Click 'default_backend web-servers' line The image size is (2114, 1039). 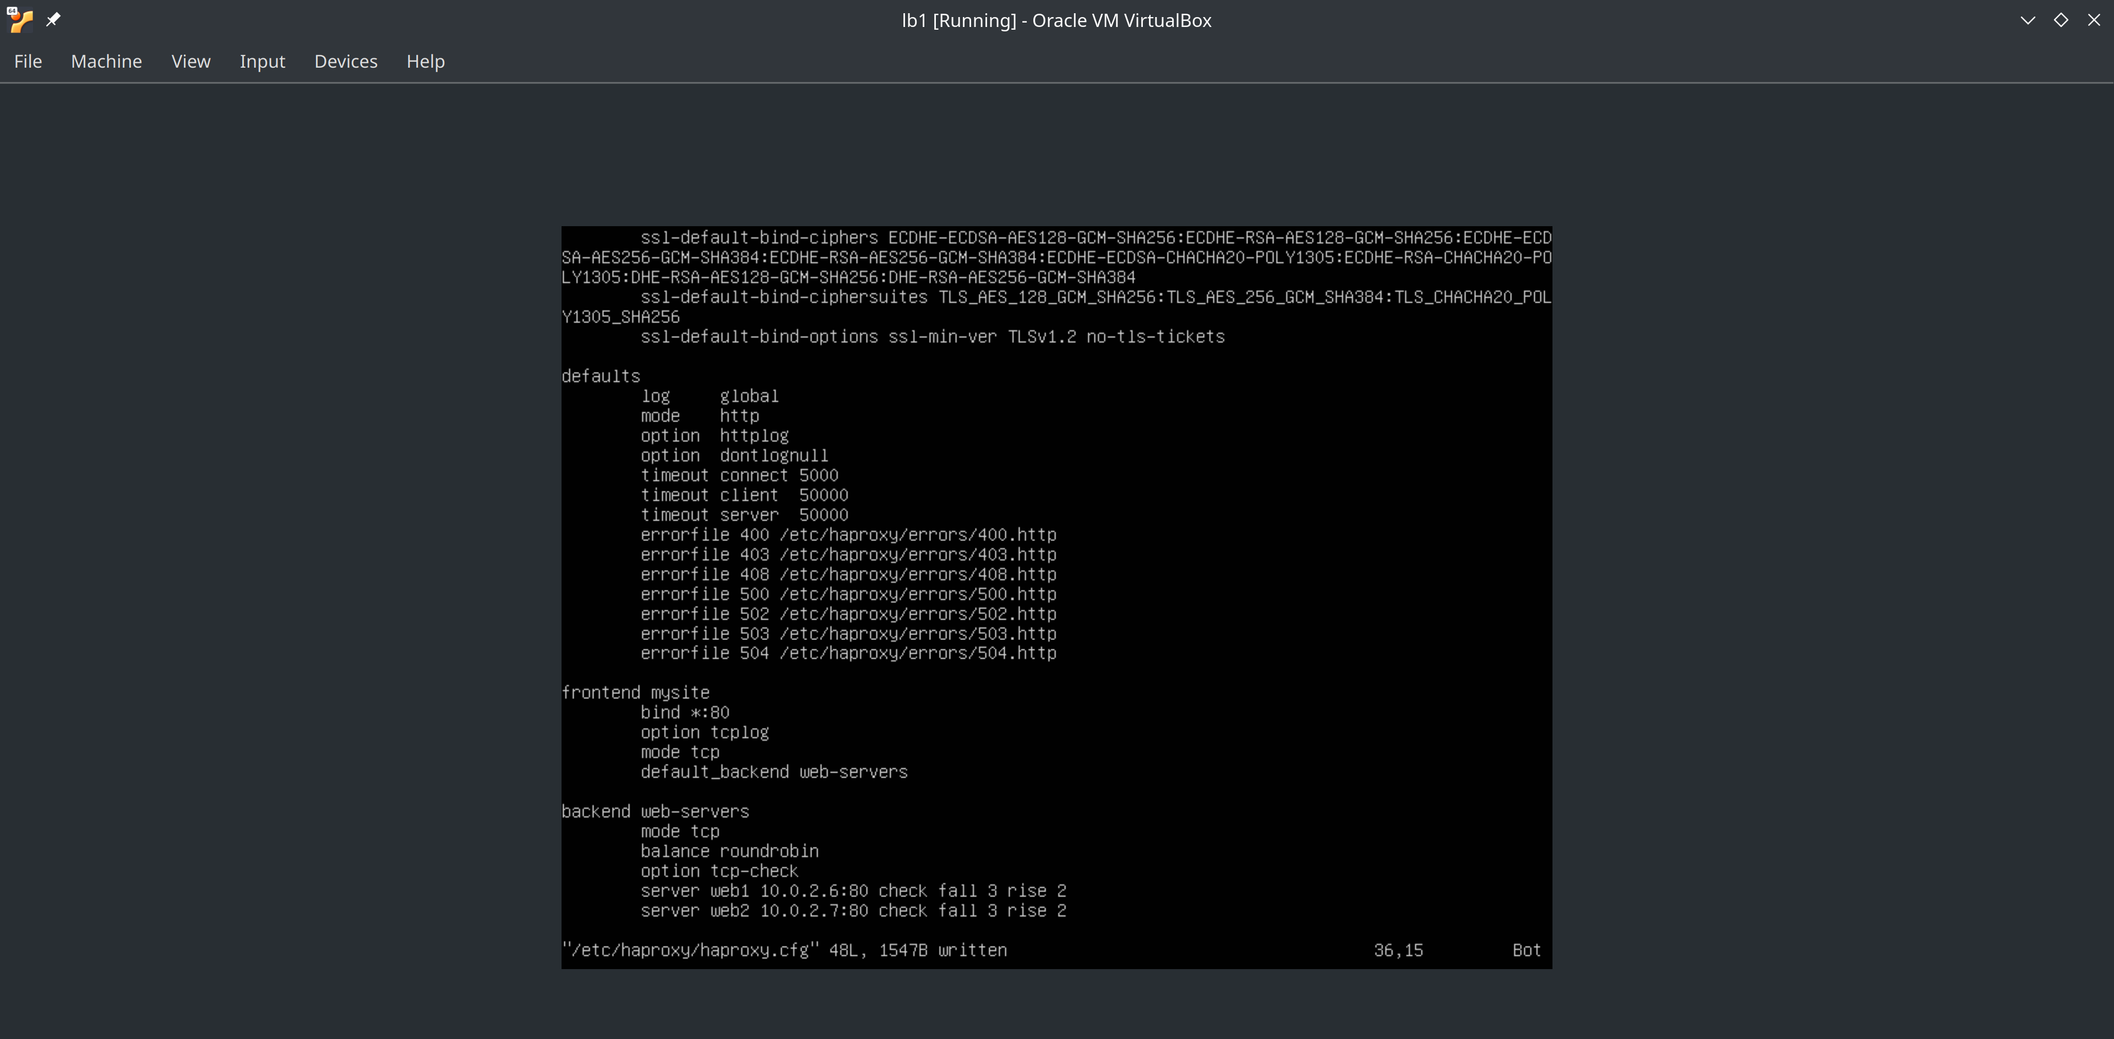(x=775, y=773)
